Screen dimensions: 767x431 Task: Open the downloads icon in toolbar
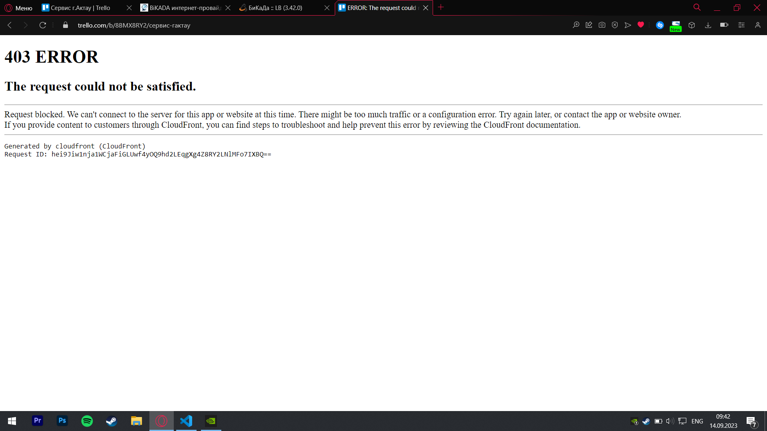[x=708, y=25]
